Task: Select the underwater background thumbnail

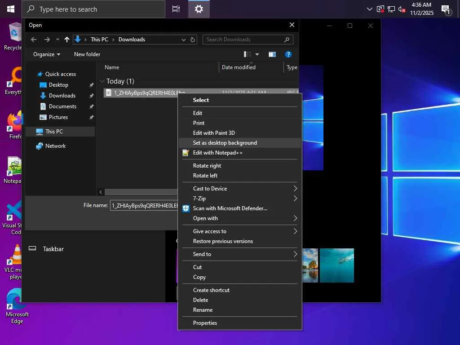Action: point(337,265)
